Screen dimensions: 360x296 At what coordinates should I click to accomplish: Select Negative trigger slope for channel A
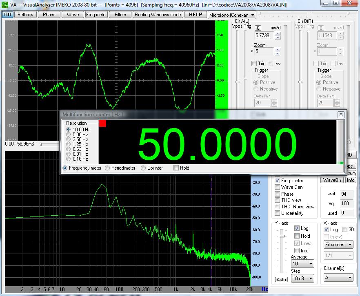tap(256, 89)
